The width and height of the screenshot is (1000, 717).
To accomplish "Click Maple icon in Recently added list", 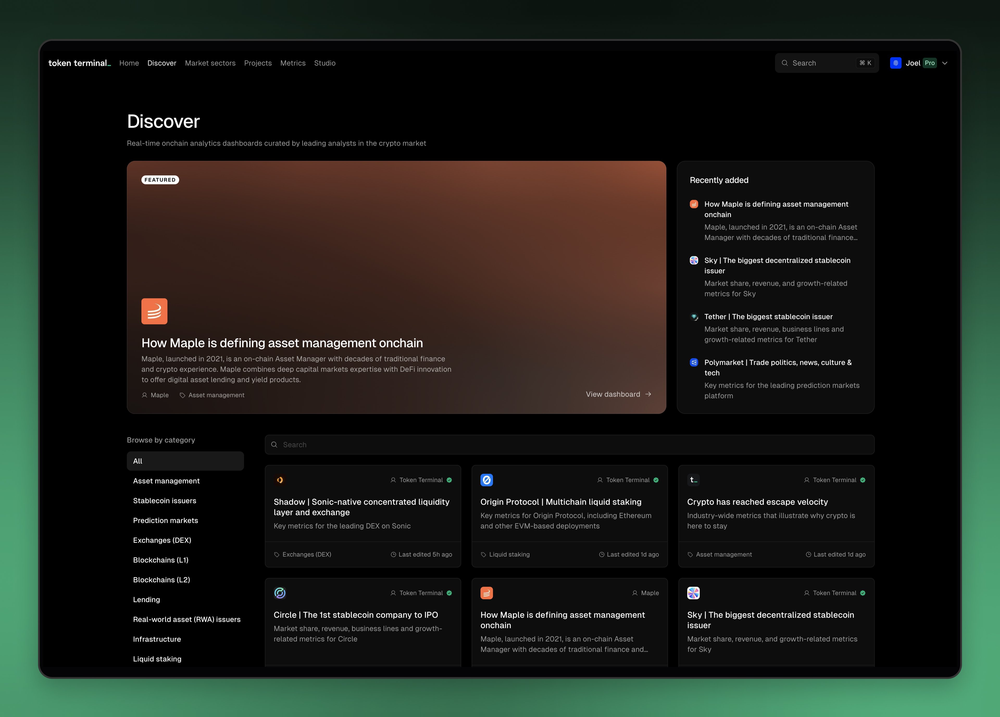I will (694, 204).
